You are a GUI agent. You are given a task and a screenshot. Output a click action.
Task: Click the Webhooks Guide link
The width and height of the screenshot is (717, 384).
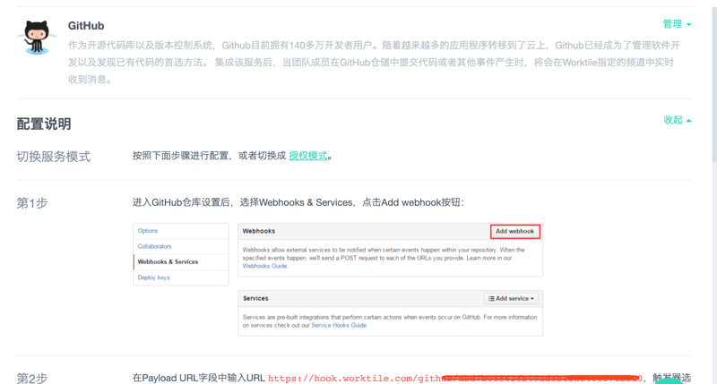[265, 266]
